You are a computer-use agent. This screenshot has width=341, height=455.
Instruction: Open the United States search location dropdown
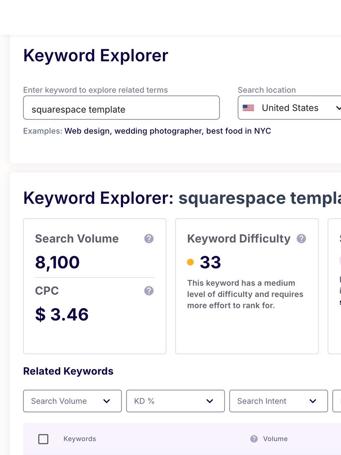[x=289, y=108]
